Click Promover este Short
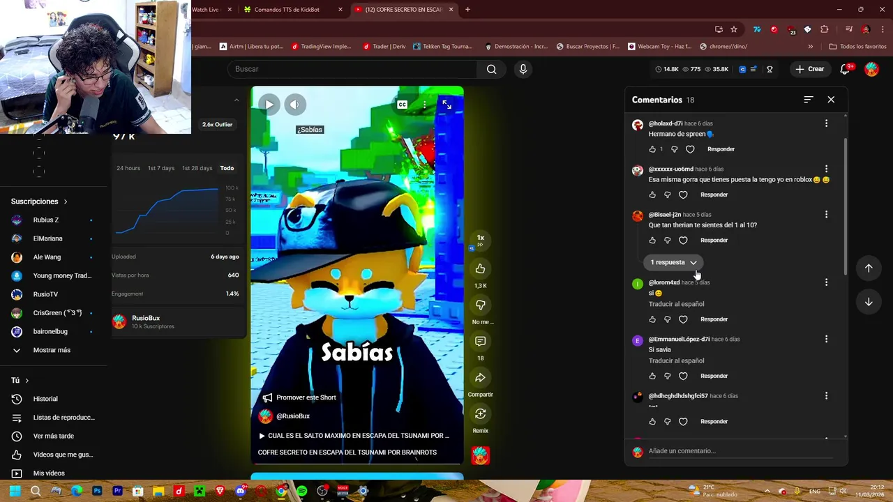 (299, 397)
